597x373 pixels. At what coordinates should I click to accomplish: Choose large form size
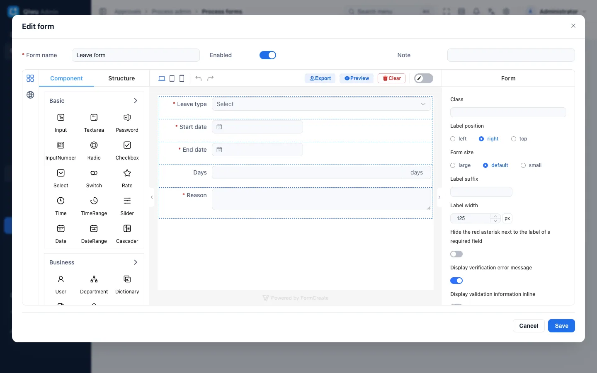(x=461, y=165)
